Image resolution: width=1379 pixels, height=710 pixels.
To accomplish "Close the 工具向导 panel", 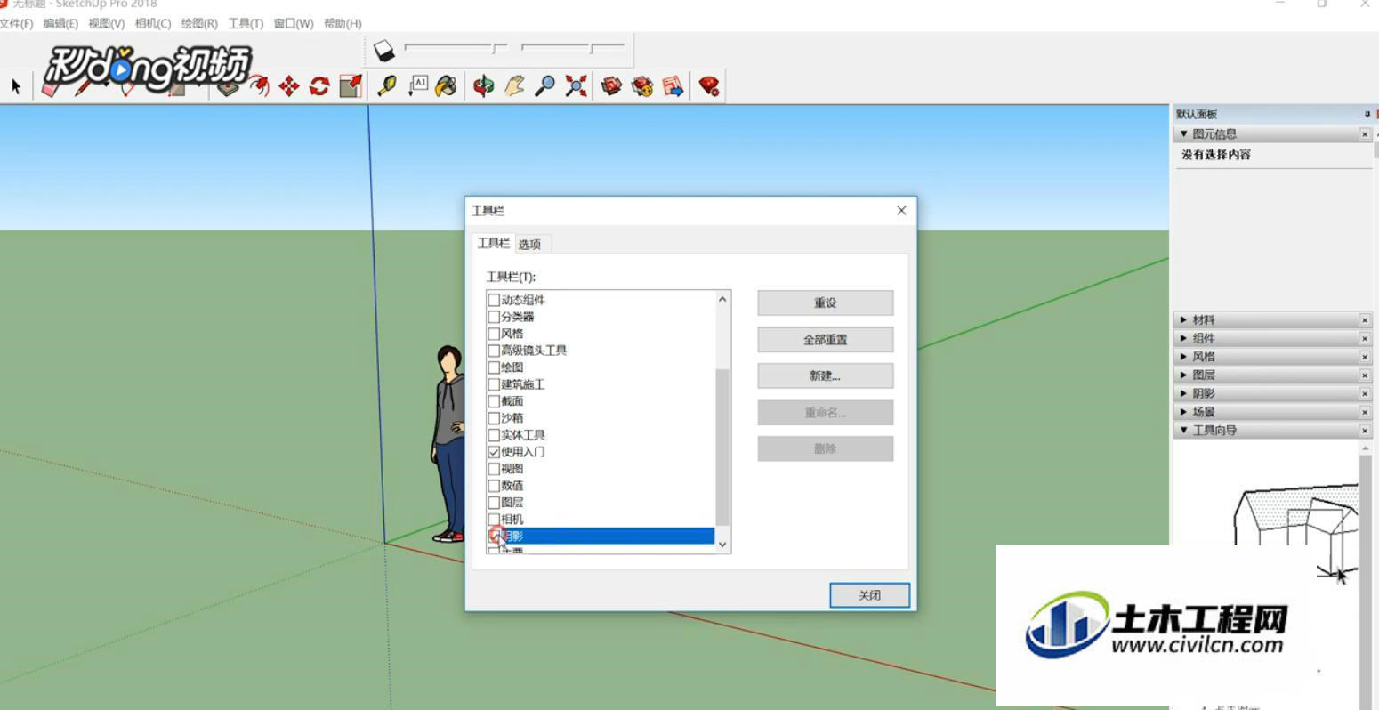I will tap(1365, 430).
